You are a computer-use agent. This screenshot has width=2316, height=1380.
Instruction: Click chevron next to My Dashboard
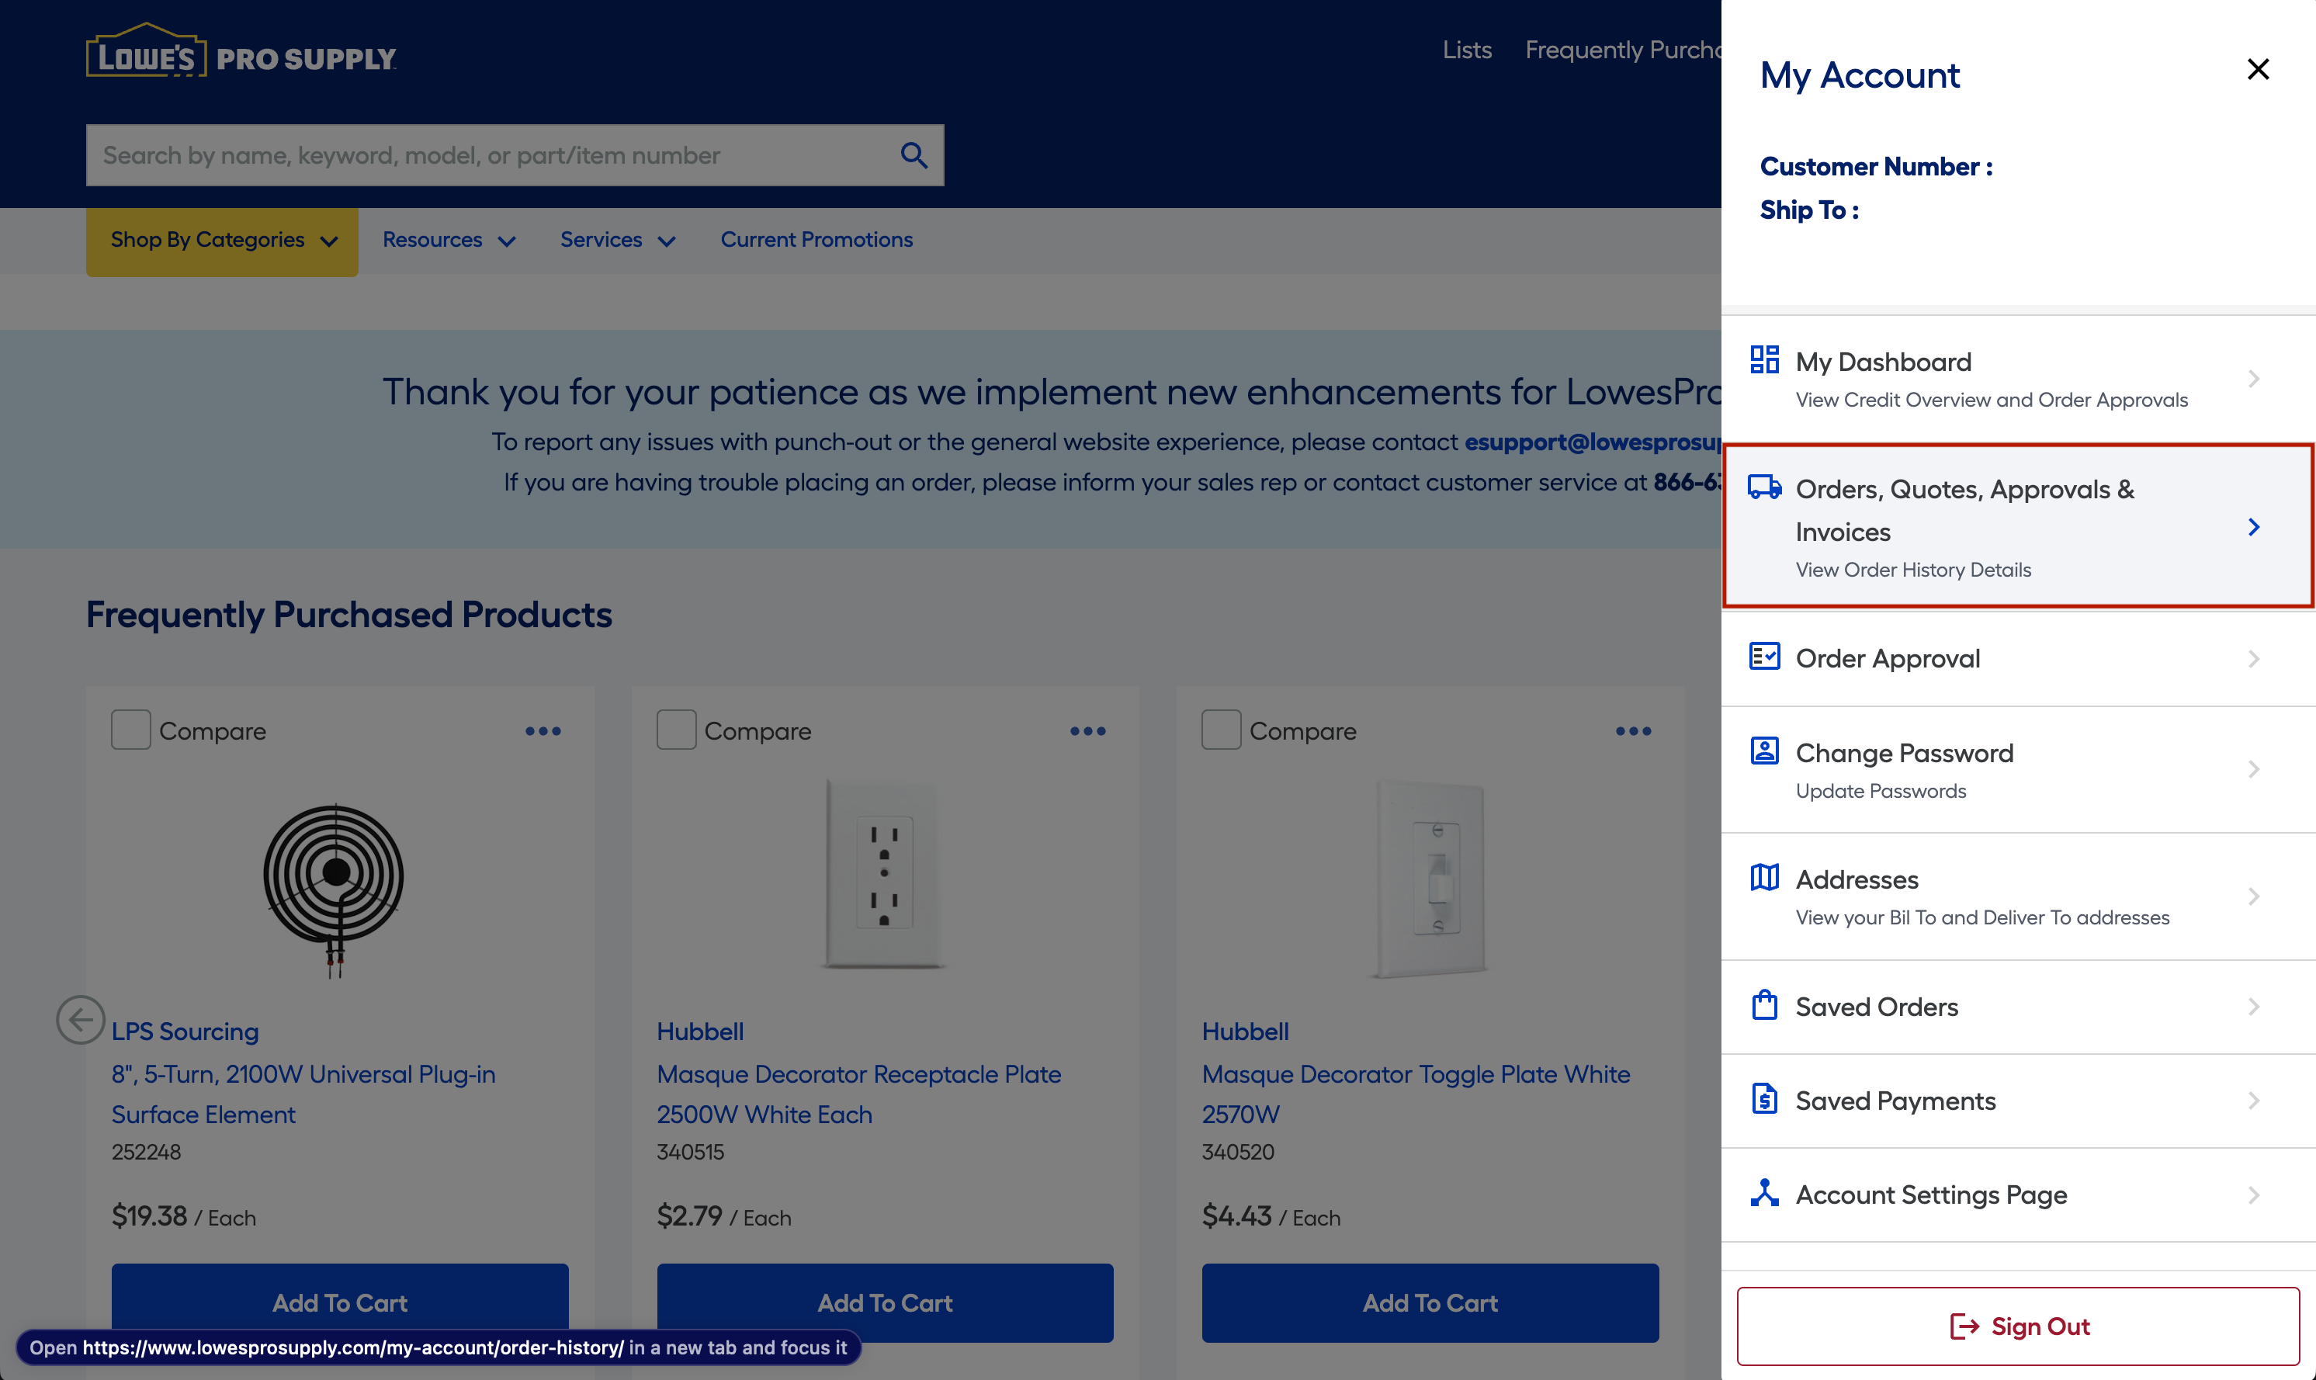(2254, 379)
